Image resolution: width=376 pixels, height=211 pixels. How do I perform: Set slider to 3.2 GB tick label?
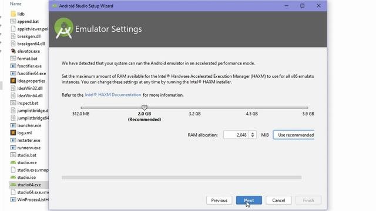click(194, 114)
